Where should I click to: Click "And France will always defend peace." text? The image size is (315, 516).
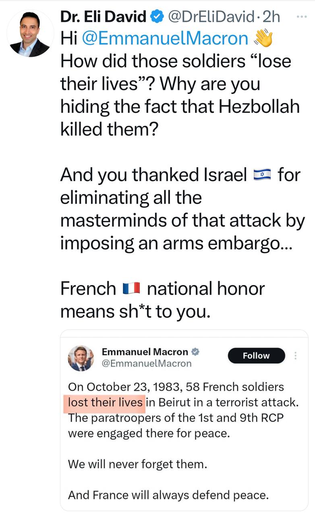[x=168, y=495]
